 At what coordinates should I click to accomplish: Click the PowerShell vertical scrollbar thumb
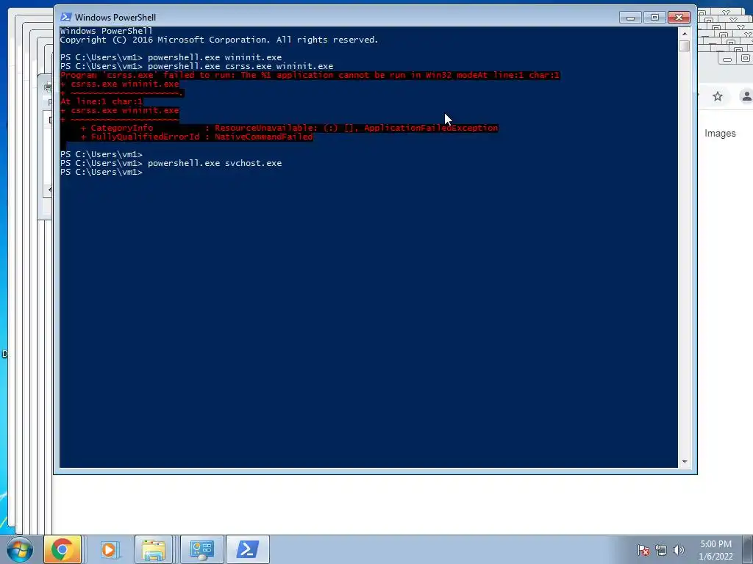(685, 46)
